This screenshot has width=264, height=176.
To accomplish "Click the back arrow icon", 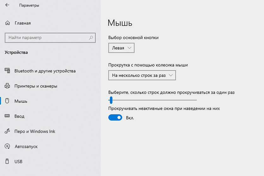I will (7, 6).
